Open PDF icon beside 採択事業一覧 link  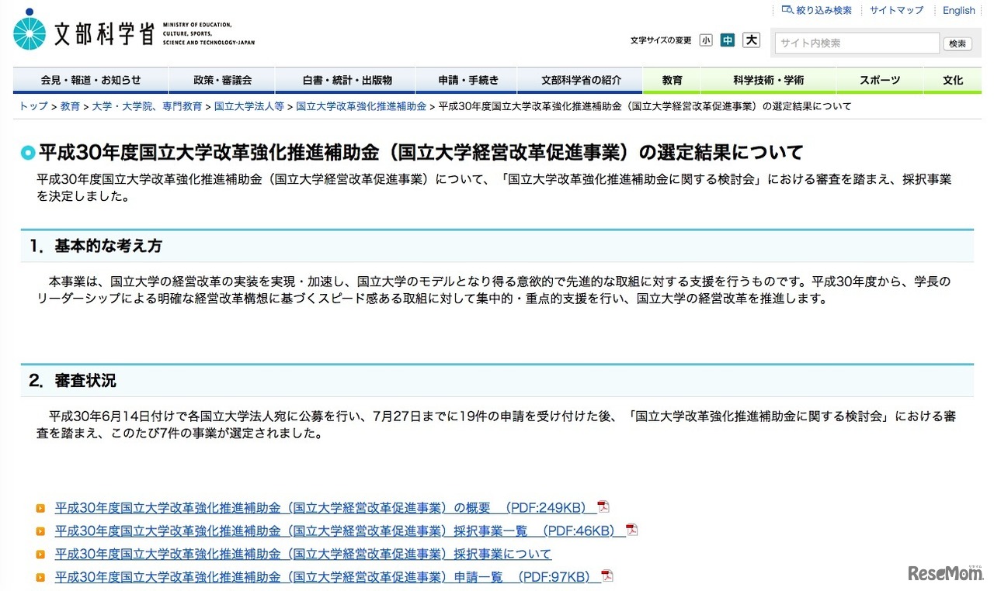coord(632,531)
